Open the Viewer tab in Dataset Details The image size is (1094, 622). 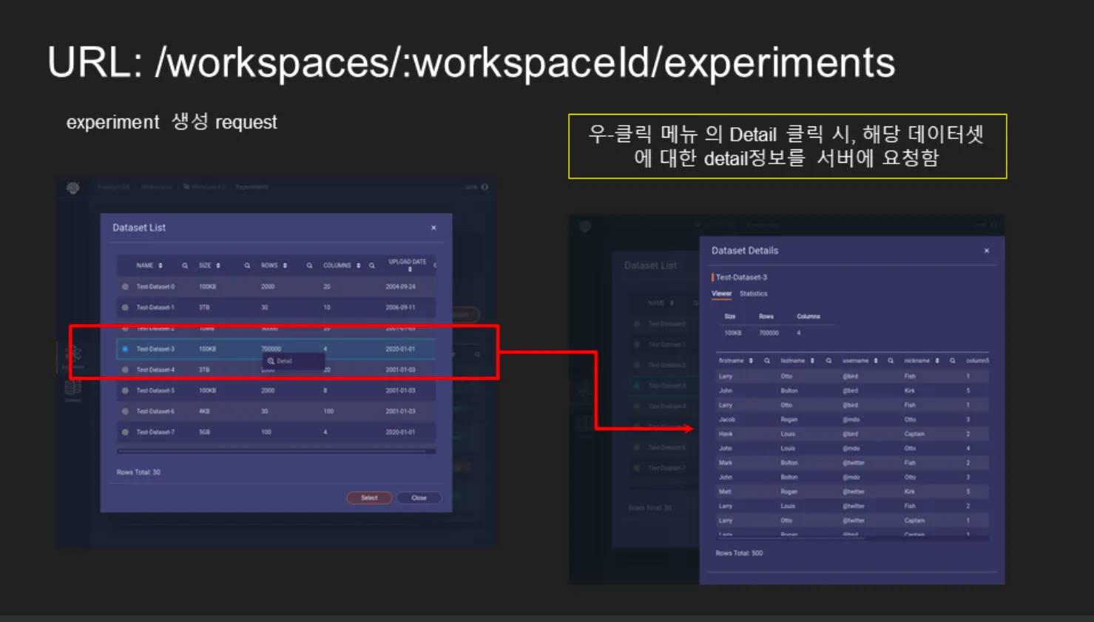721,294
